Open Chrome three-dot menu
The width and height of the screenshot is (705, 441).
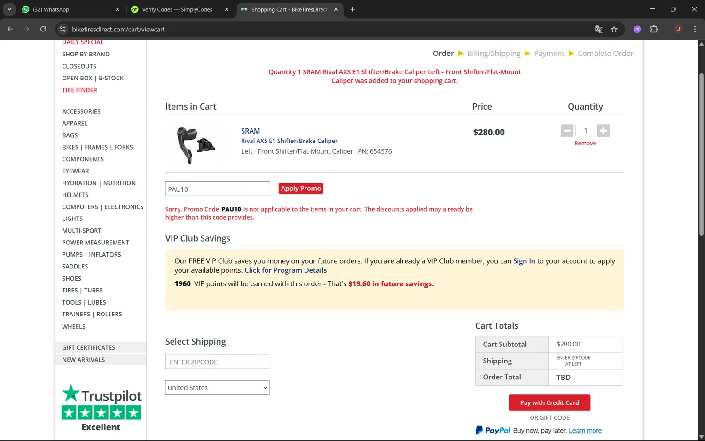click(695, 29)
